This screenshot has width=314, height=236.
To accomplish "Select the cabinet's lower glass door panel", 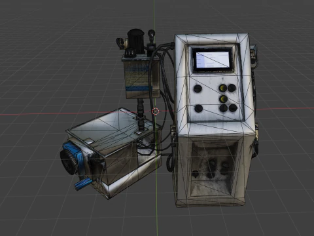I will point(211,168).
